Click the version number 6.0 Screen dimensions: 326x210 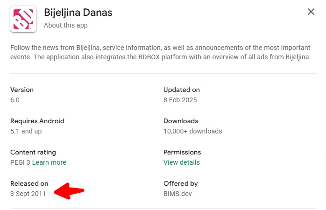pyautogui.click(x=15, y=100)
